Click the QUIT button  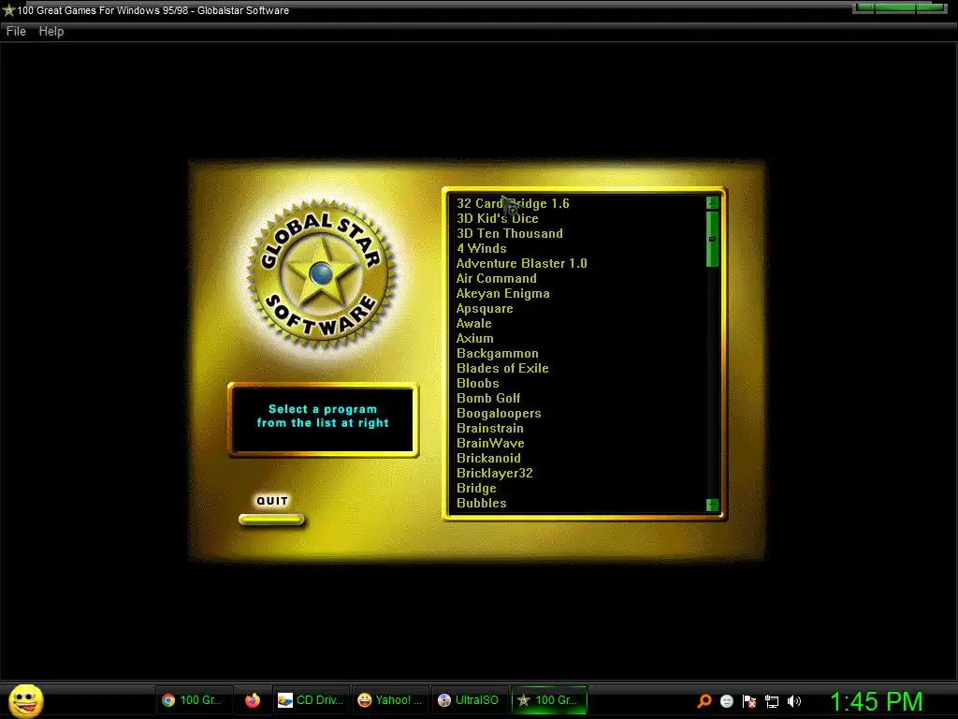click(272, 520)
